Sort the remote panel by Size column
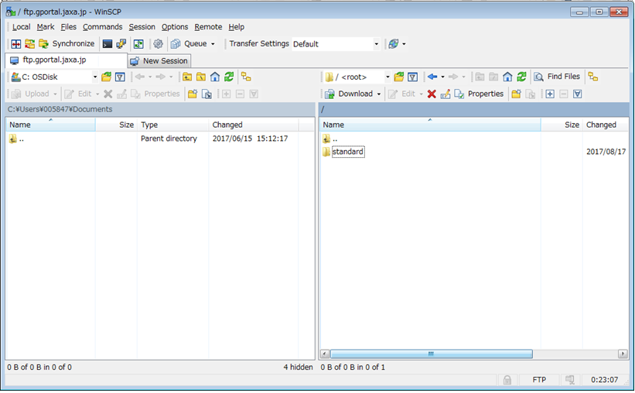 pos(562,125)
